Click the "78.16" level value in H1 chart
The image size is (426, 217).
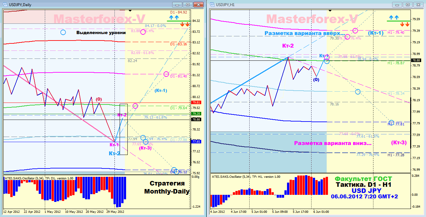pos(334,104)
